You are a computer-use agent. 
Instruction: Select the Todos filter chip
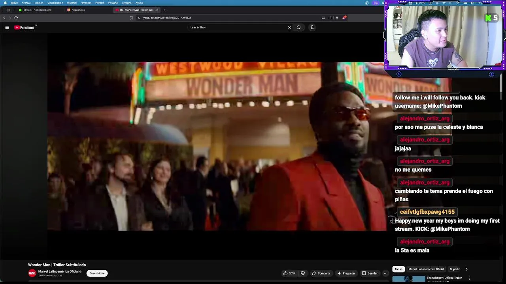(398, 269)
